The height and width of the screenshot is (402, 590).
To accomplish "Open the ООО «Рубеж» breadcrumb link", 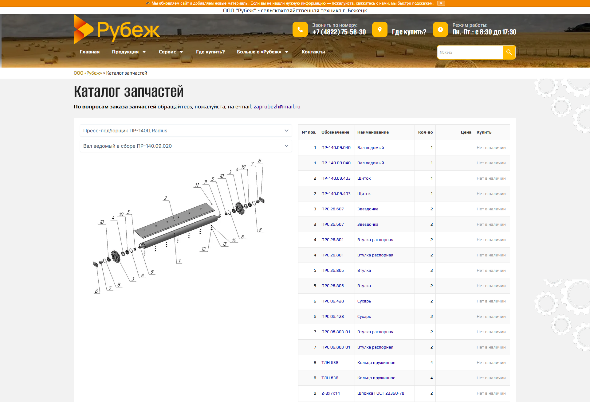I will coord(88,73).
